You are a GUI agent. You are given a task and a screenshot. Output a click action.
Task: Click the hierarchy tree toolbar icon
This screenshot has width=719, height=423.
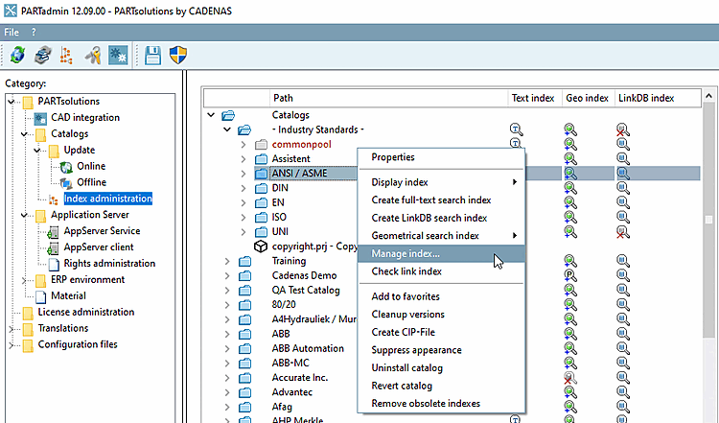pyautogui.click(x=66, y=55)
